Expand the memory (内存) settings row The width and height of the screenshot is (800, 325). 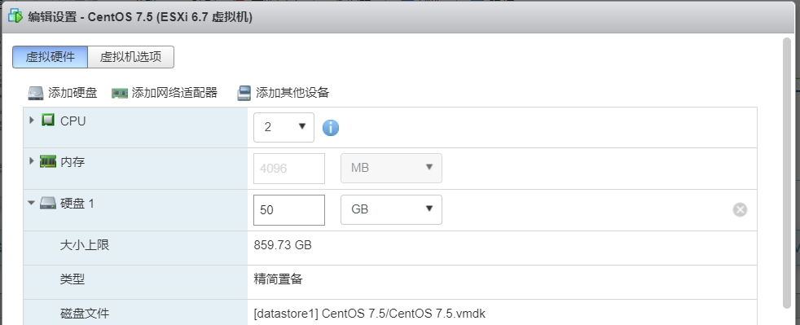pos(32,162)
